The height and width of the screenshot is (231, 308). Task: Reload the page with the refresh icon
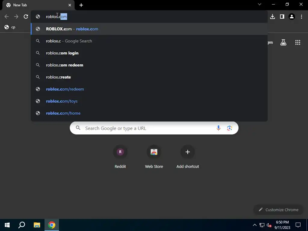coord(26,17)
